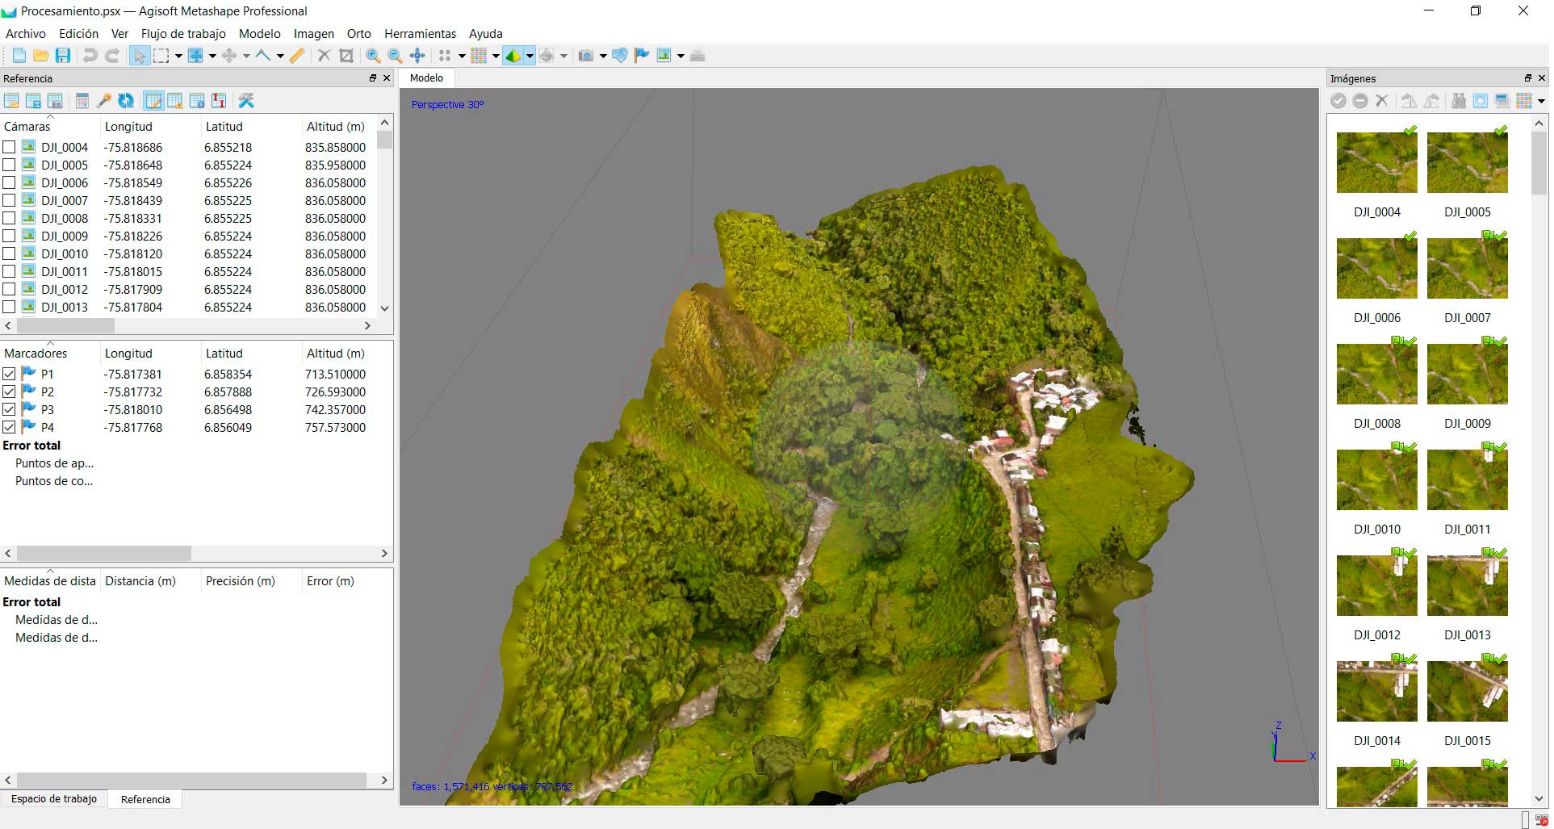
Task: Select the ruler measurement tool
Action: pos(297,56)
